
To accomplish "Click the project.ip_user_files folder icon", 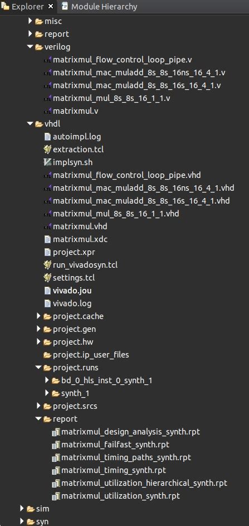I will pos(47,355).
